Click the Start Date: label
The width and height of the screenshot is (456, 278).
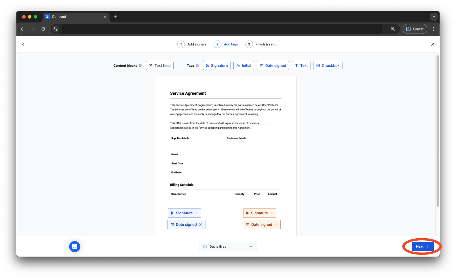(x=177, y=164)
